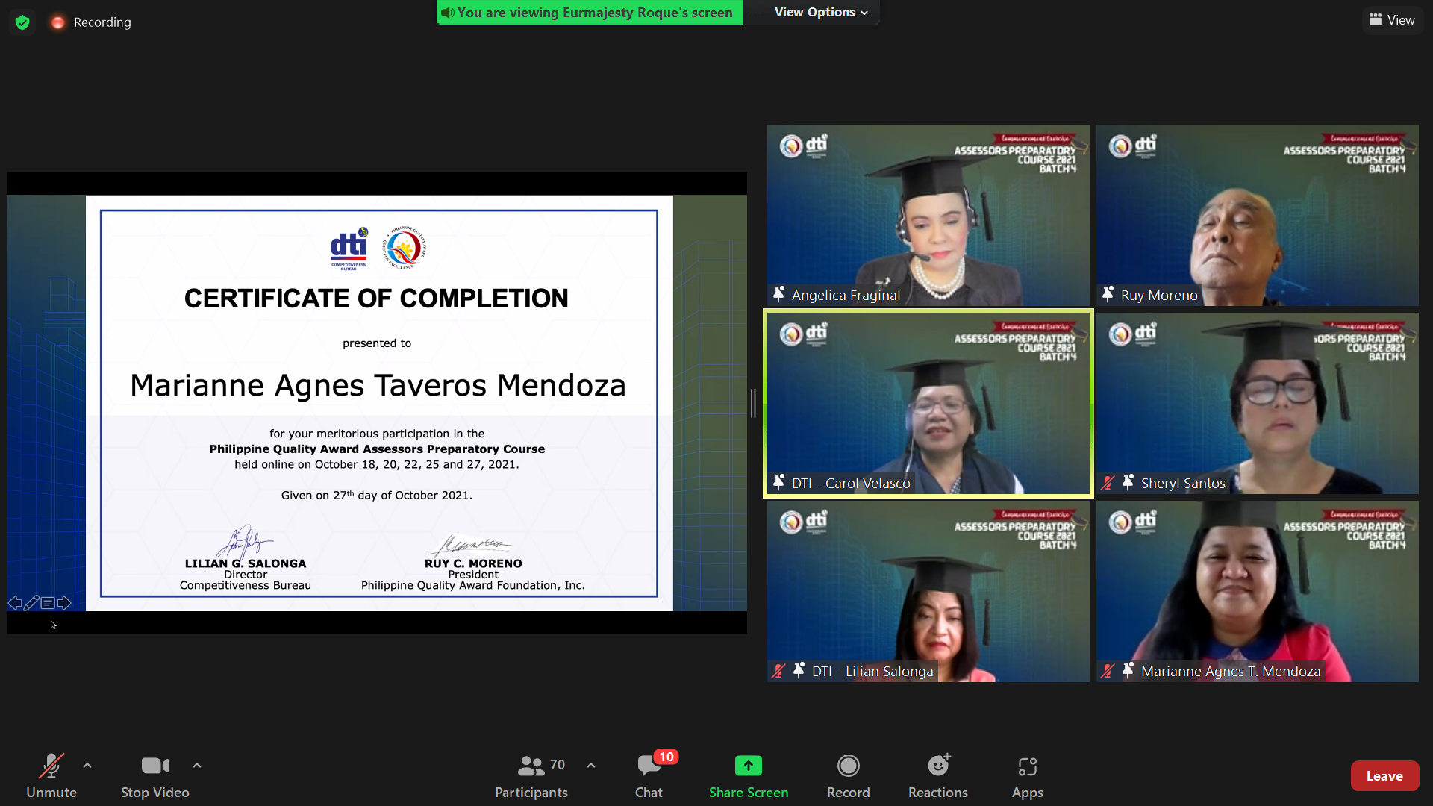Click the chat unread badge showing 10
Image resolution: width=1433 pixels, height=806 pixels.
(x=666, y=757)
